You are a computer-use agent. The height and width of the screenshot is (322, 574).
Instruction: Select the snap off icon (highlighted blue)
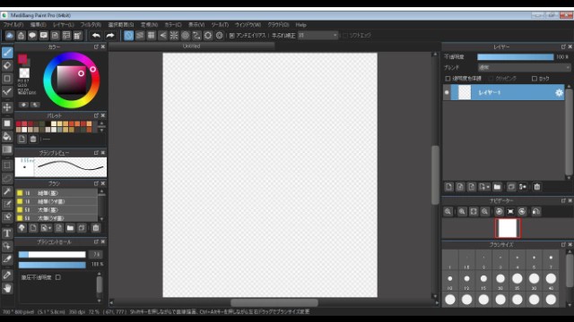[x=128, y=36]
